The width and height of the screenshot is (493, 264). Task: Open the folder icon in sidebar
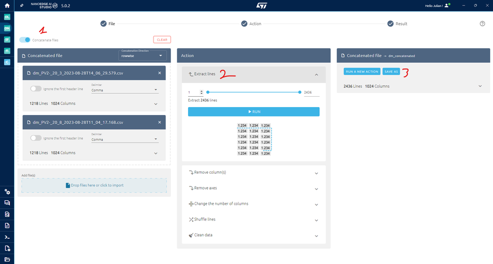click(7, 260)
